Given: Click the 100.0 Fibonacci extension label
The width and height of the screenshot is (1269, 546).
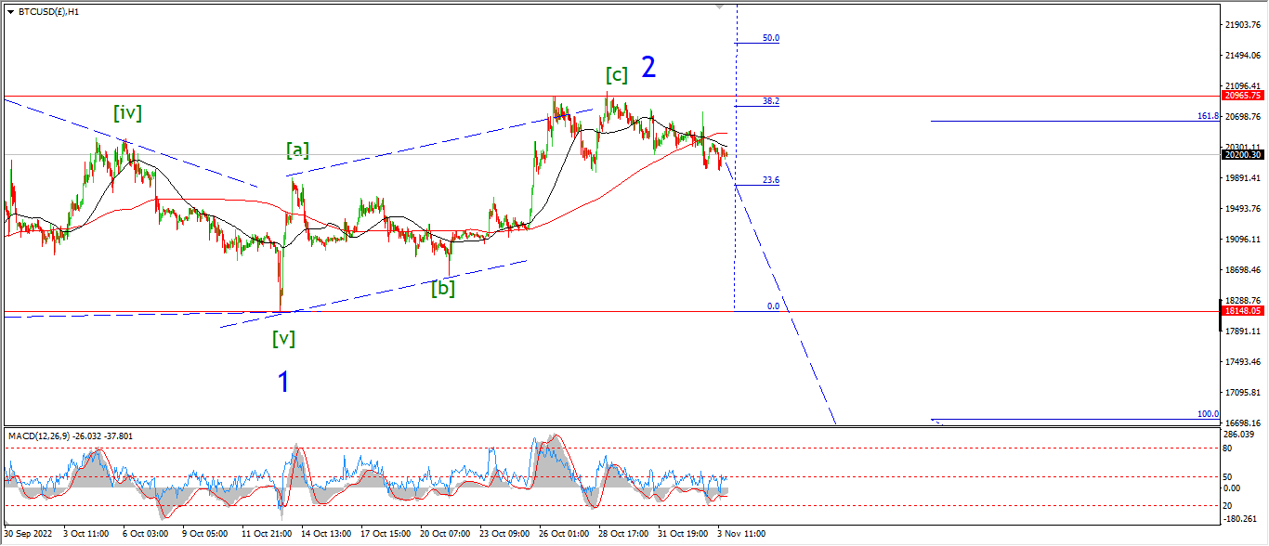Looking at the screenshot, I should point(1208,414).
